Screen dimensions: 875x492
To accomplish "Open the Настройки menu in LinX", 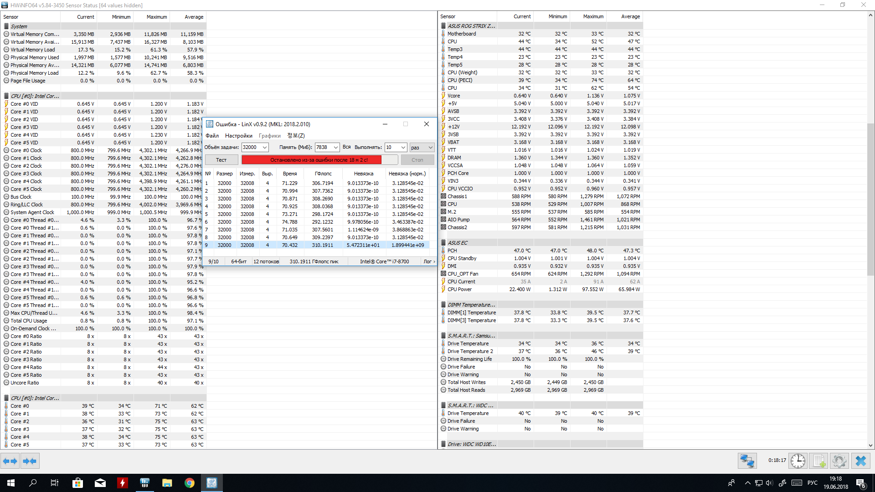I will 238,136.
